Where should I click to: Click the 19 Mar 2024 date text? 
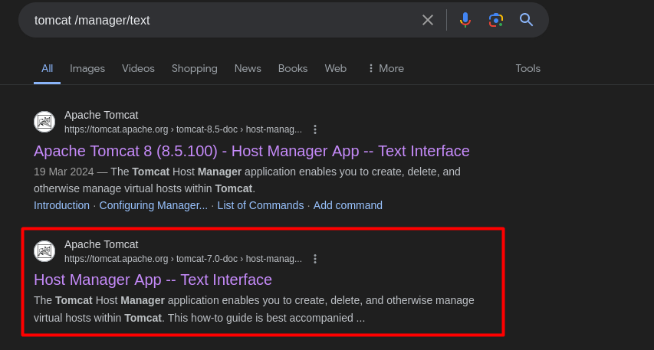pyautogui.click(x=64, y=172)
